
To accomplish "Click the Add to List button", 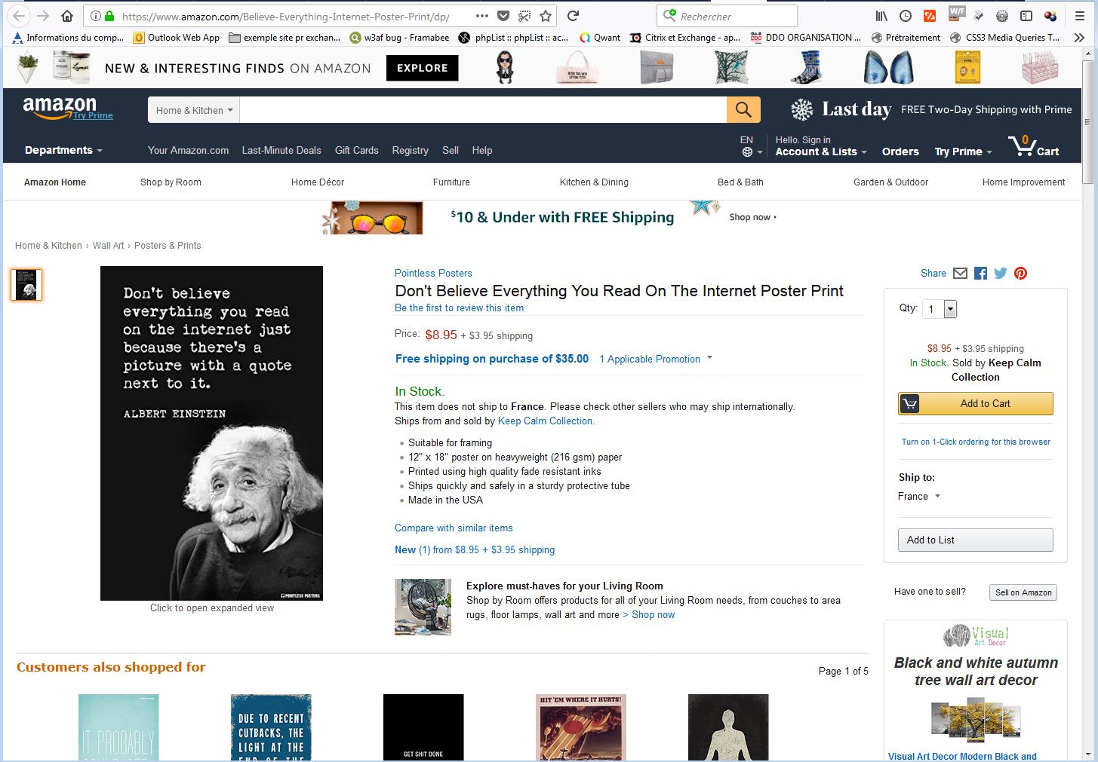I will (975, 540).
